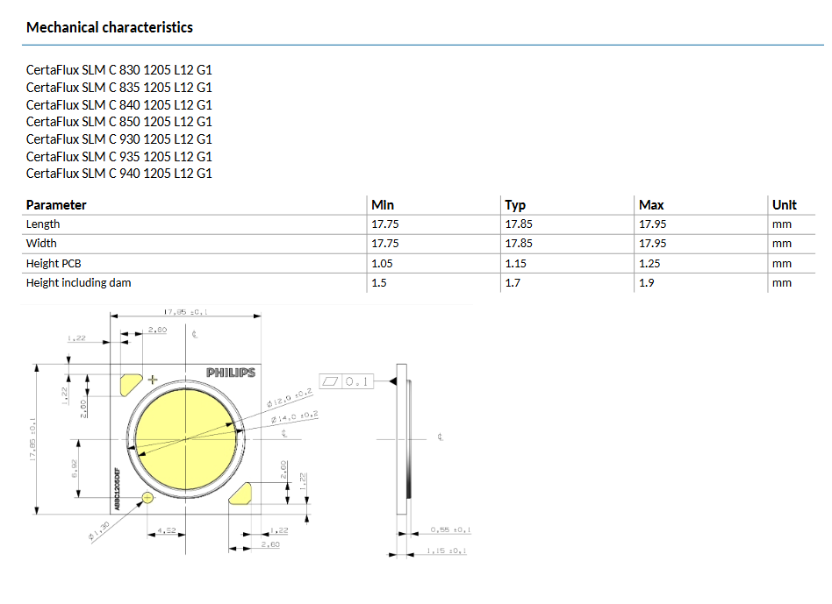Image resolution: width=832 pixels, height=604 pixels.
Task: Click the 1.9 height including dam maximum
Action: [x=646, y=283]
